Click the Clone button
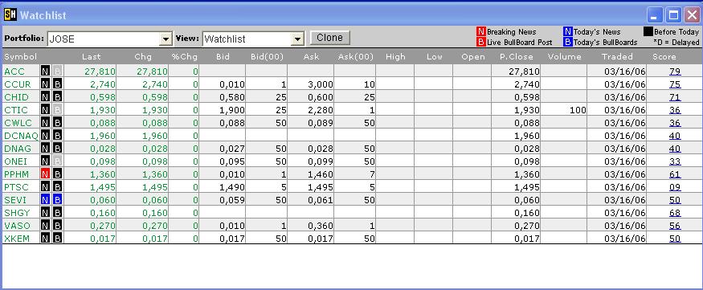703x290 pixels. (329, 38)
